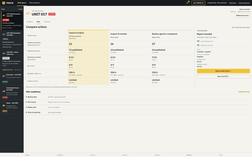
Task: Click AT RISK badge on Unit 056 case
Action: (5, 97)
